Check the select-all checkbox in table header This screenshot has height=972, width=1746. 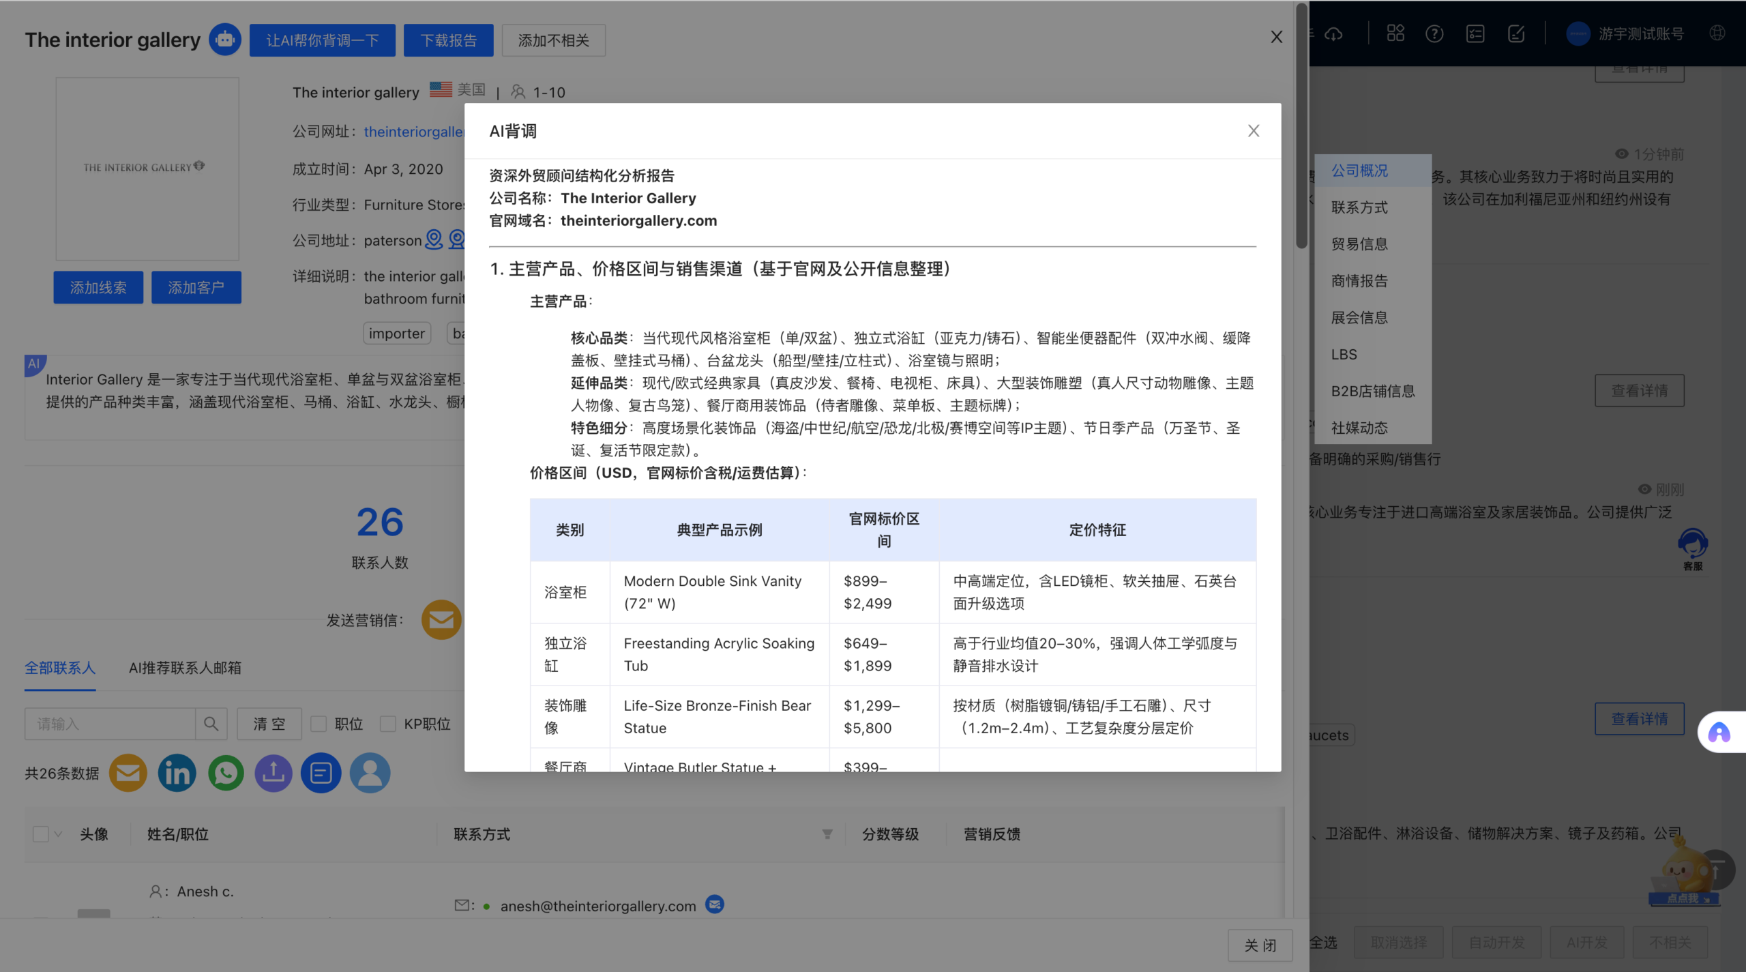click(41, 834)
